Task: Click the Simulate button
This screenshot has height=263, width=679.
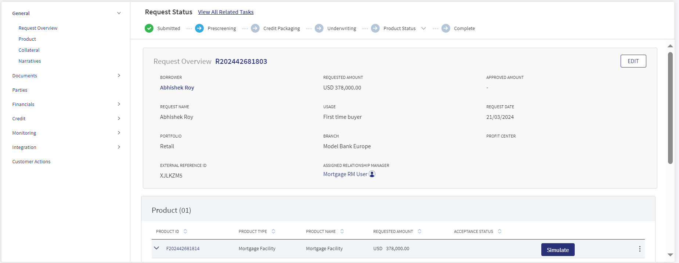Action: click(x=558, y=250)
